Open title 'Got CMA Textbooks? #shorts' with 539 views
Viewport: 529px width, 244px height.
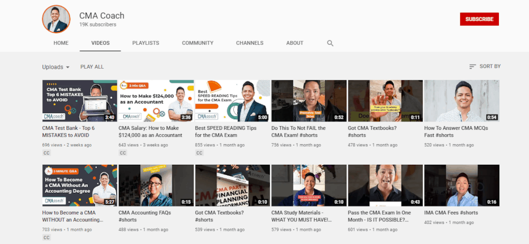tap(220, 217)
